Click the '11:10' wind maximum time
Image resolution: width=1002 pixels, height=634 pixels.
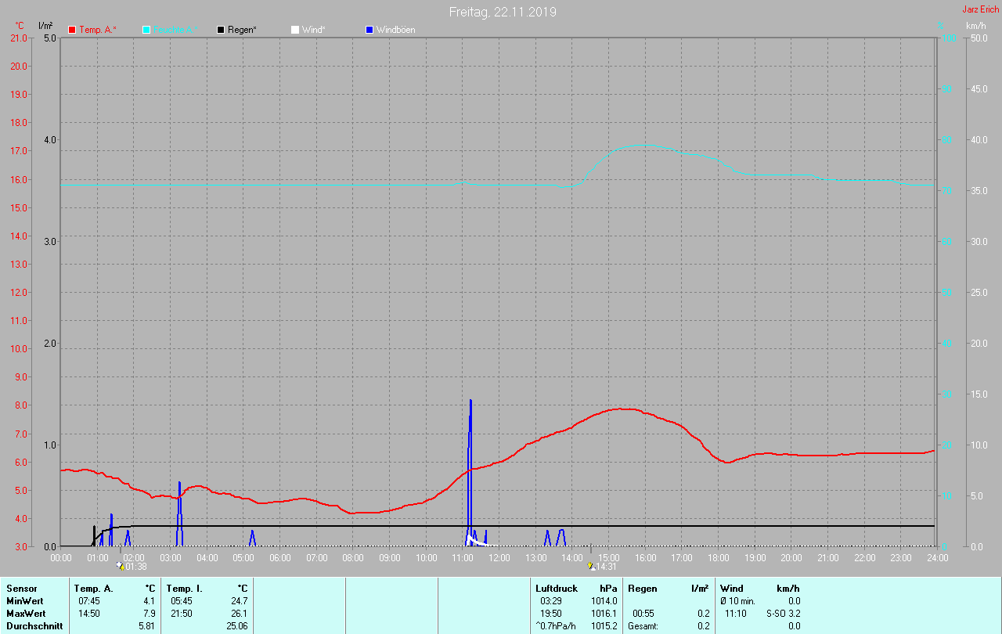[x=736, y=614]
